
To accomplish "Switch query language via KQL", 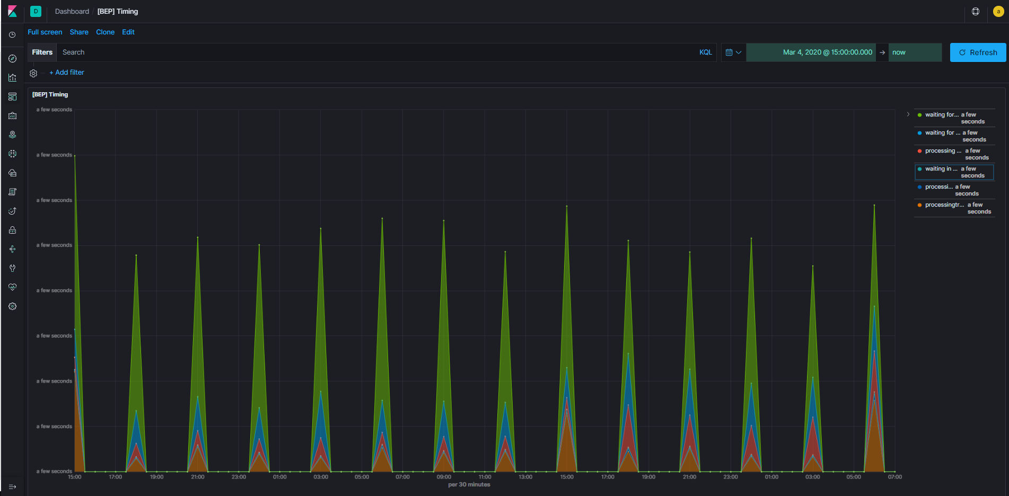I will [x=706, y=52].
